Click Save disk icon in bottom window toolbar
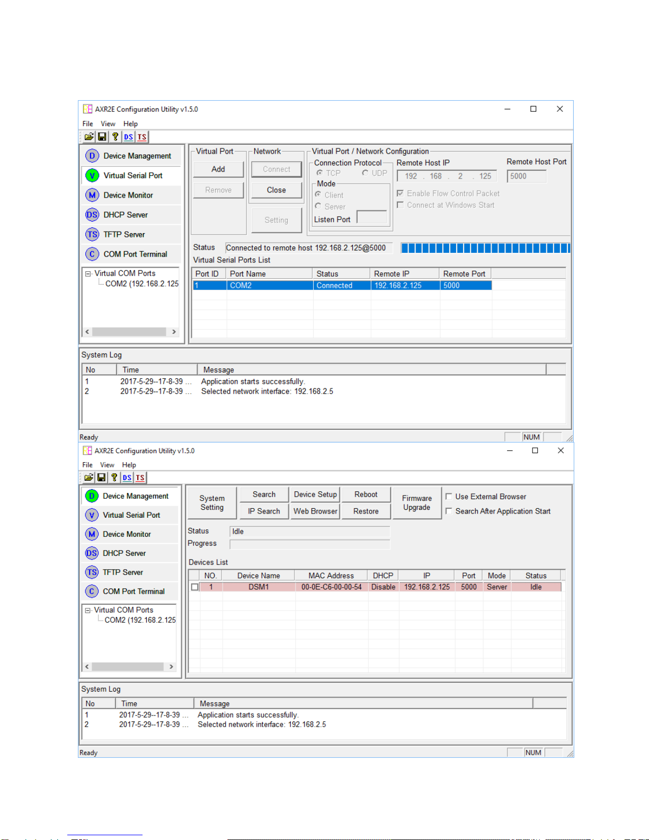649x840 pixels. click(101, 478)
